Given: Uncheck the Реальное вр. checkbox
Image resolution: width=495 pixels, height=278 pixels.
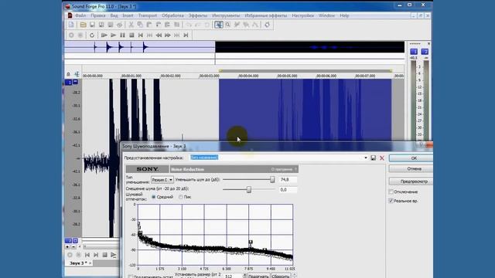Looking at the screenshot, I should tap(391, 201).
